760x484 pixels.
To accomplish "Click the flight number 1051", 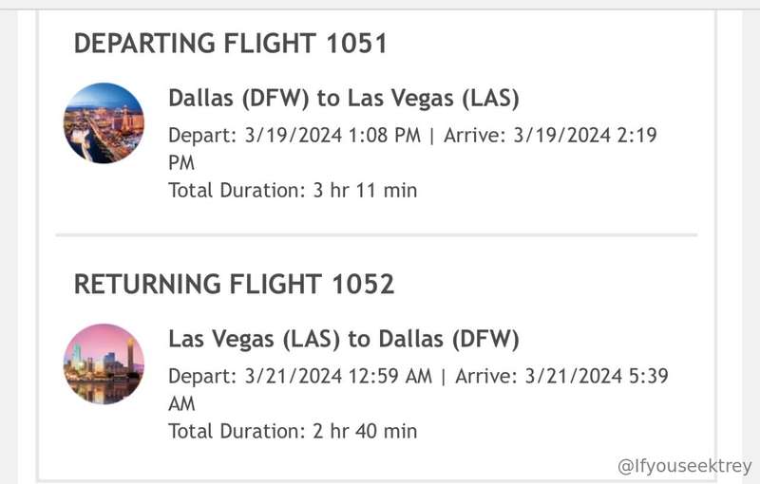I will pyautogui.click(x=357, y=43).
